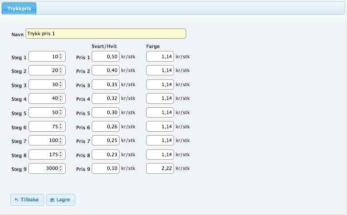This screenshot has height=215, width=347.
Task: Click the Pris 1 Farge price field
Action: pos(160,57)
